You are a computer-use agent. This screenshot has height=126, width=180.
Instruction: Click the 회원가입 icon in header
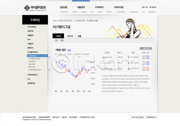150,6
